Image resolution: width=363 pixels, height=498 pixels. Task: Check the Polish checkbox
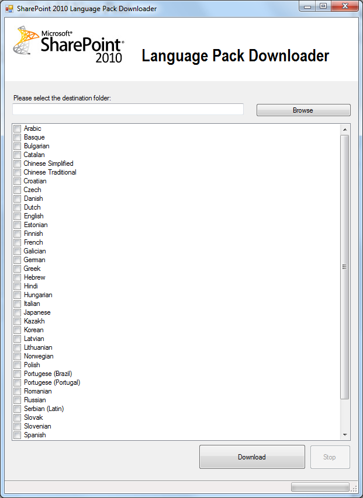18,365
